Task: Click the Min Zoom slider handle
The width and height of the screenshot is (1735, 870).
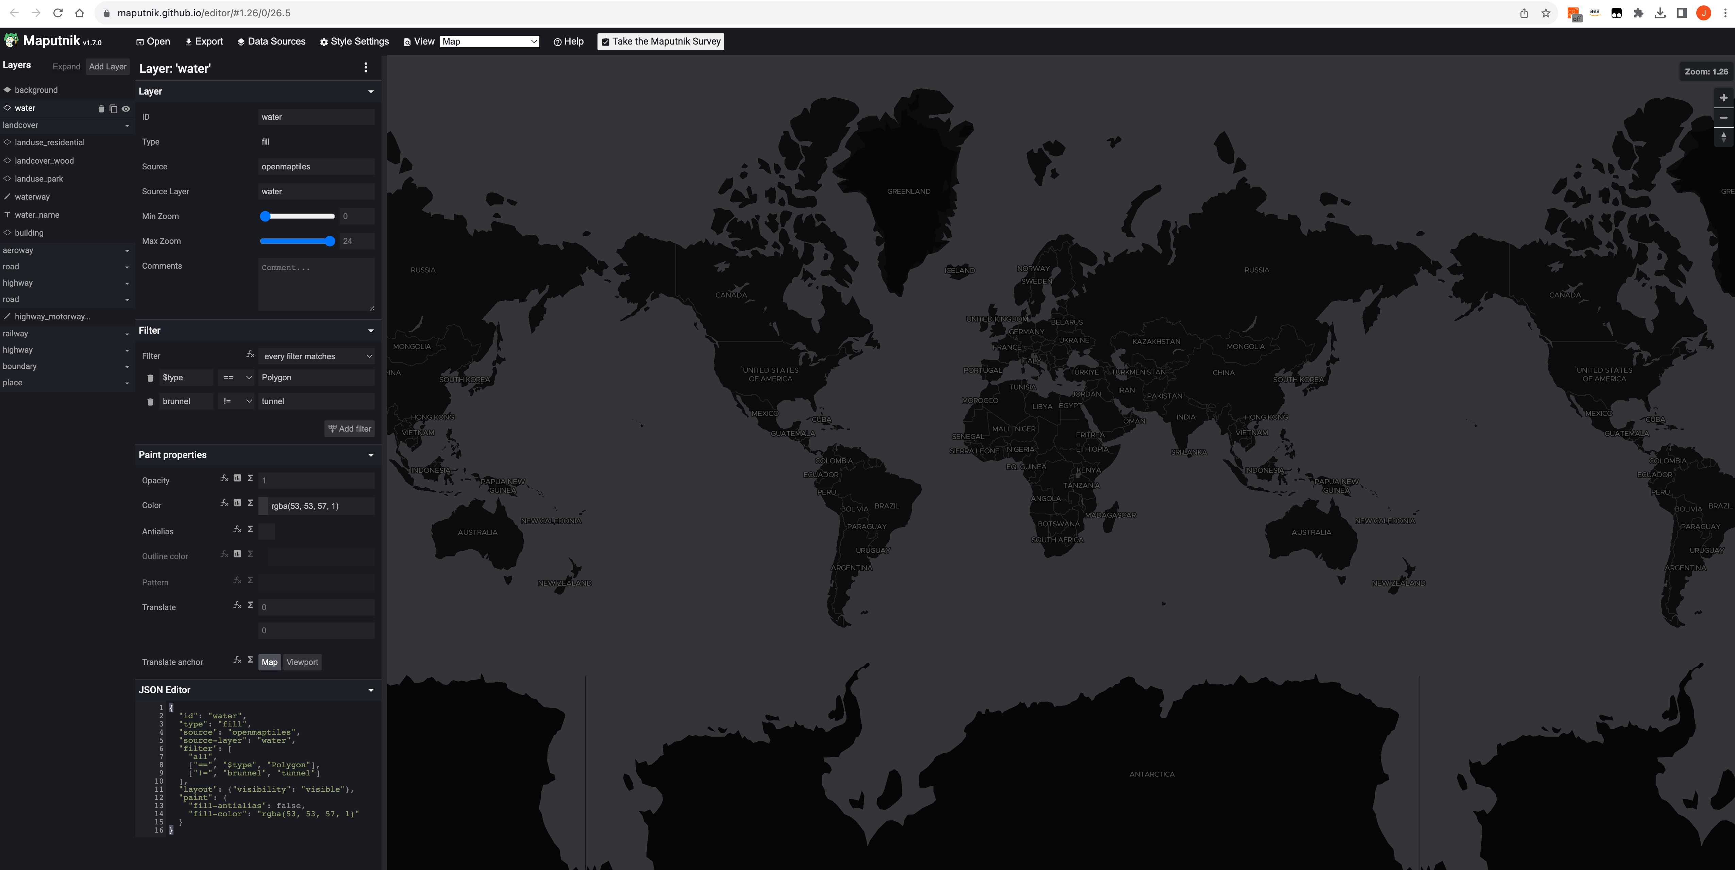Action: 264,216
